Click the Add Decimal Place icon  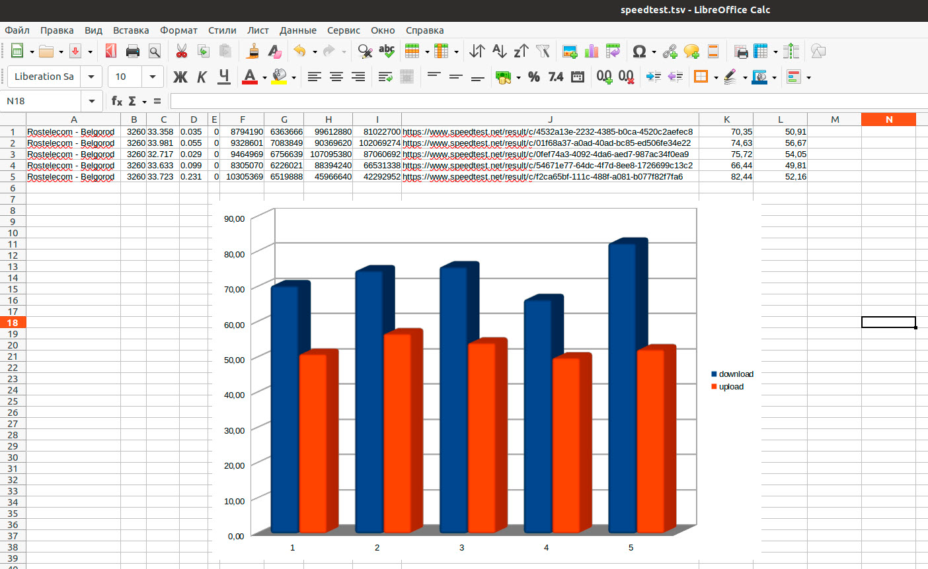coord(604,77)
